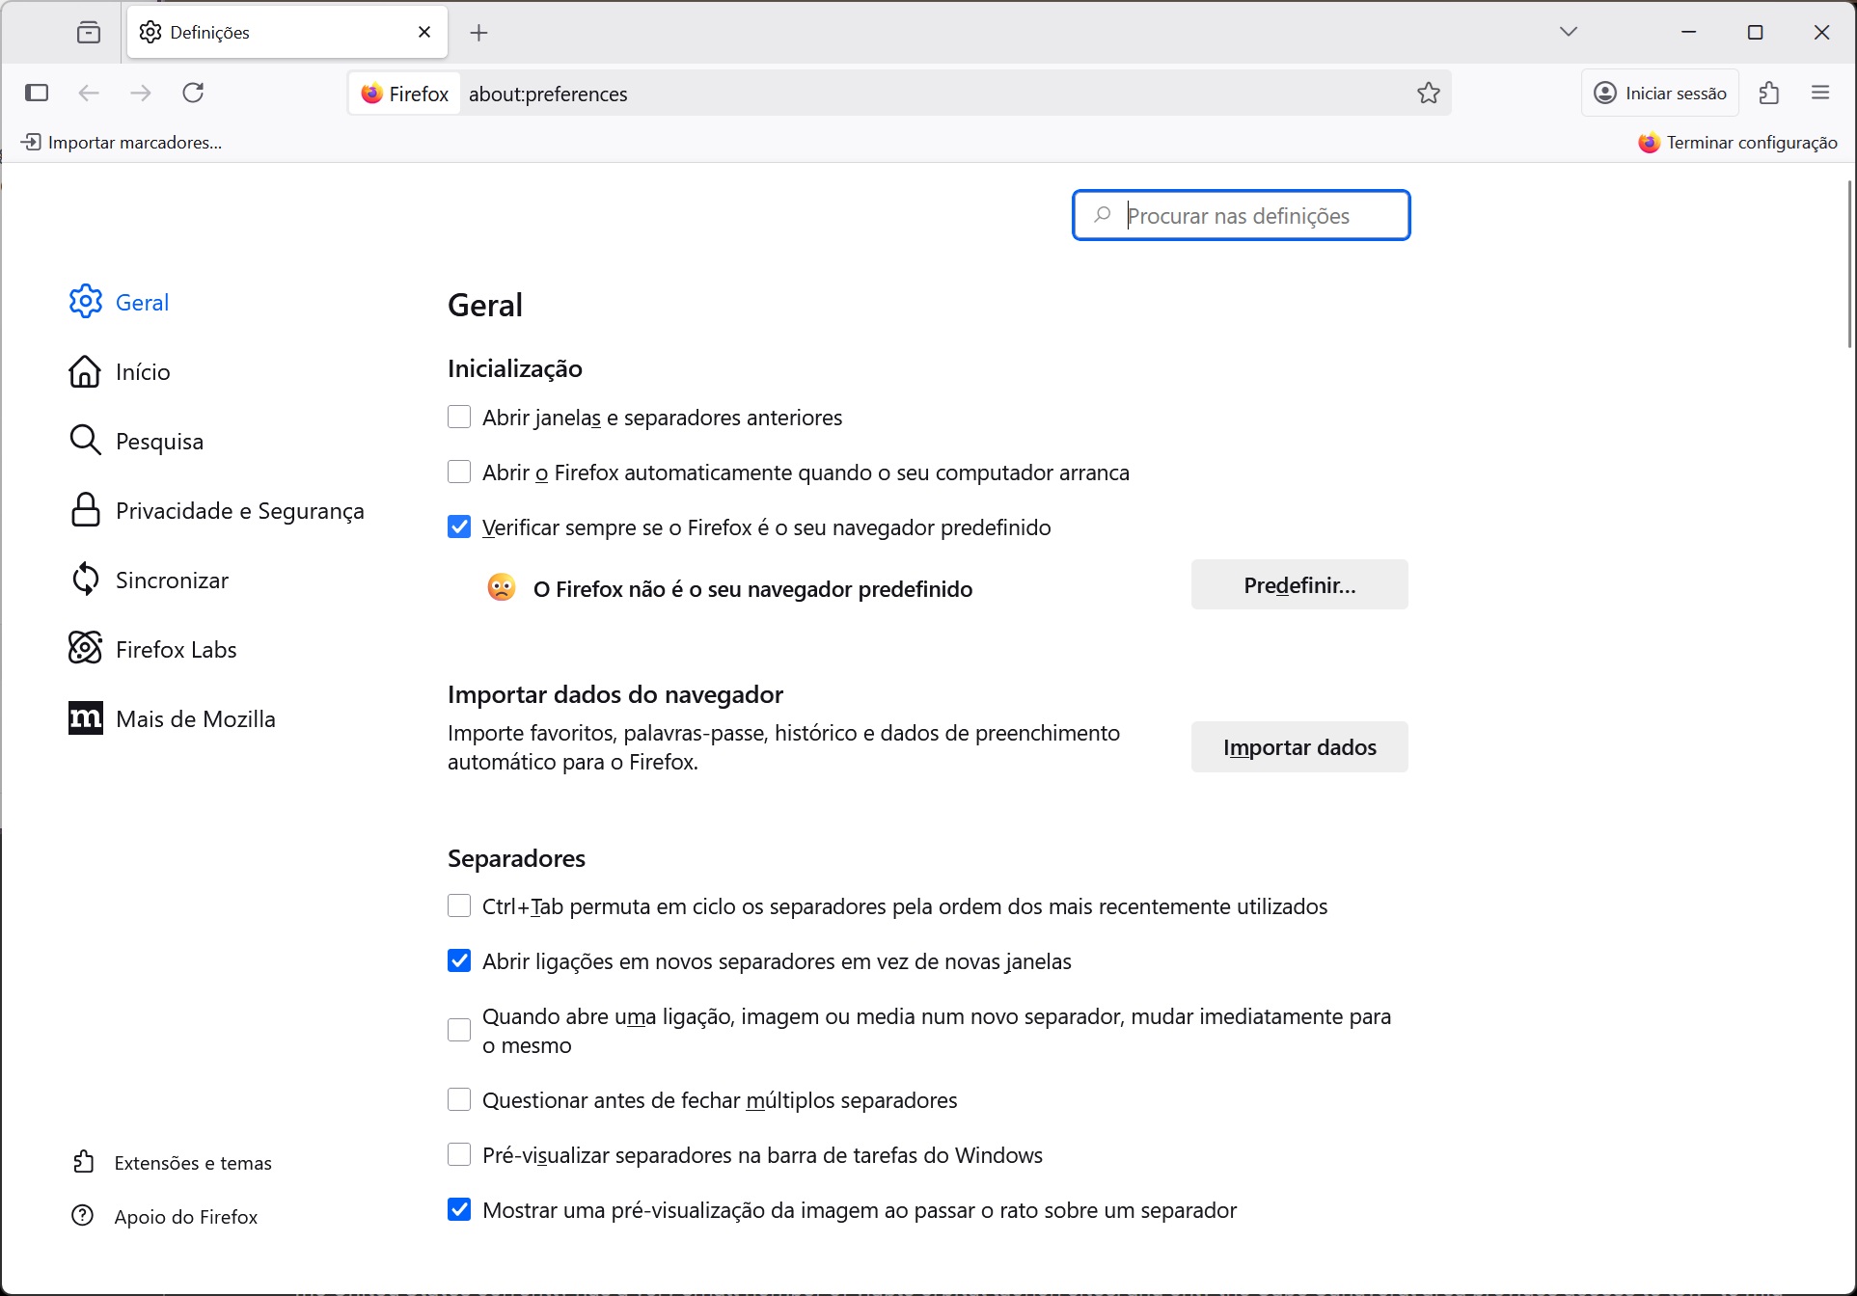The height and width of the screenshot is (1296, 1857).
Task: Open the tab overview icon at top left
Action: [x=89, y=33]
